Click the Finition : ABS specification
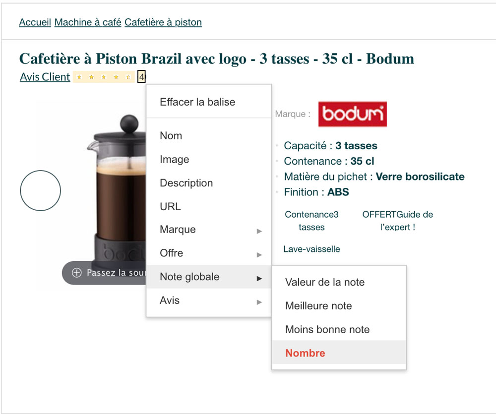 [316, 192]
